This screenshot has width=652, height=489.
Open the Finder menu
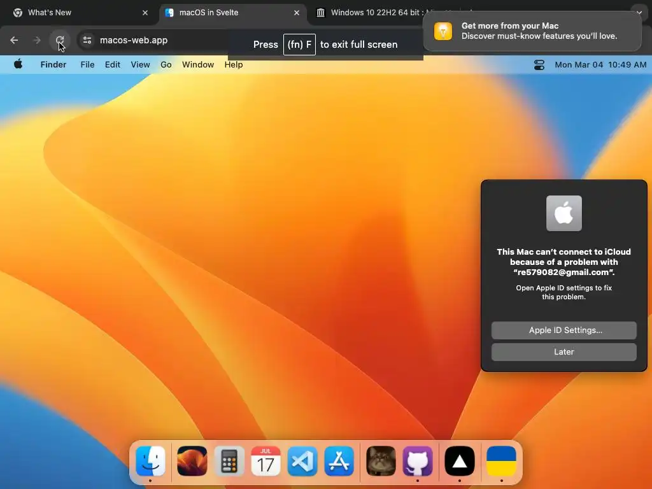(x=53, y=64)
